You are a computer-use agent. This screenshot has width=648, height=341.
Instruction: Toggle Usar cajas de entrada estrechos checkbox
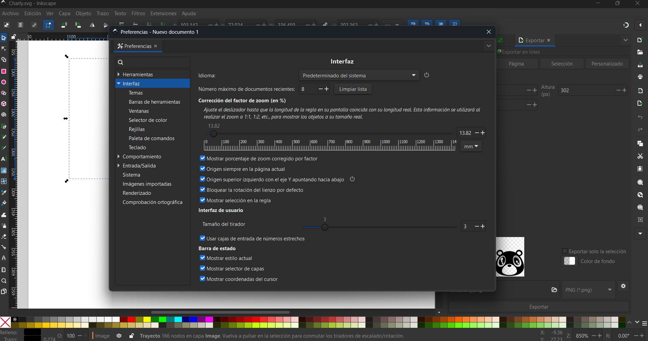coord(202,238)
